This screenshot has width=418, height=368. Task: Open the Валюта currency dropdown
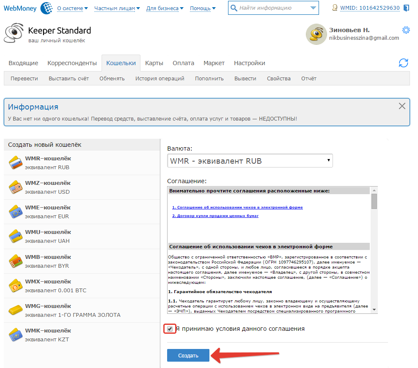point(250,161)
